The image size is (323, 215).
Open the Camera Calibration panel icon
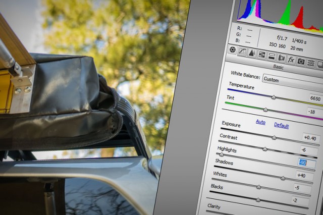(301, 61)
